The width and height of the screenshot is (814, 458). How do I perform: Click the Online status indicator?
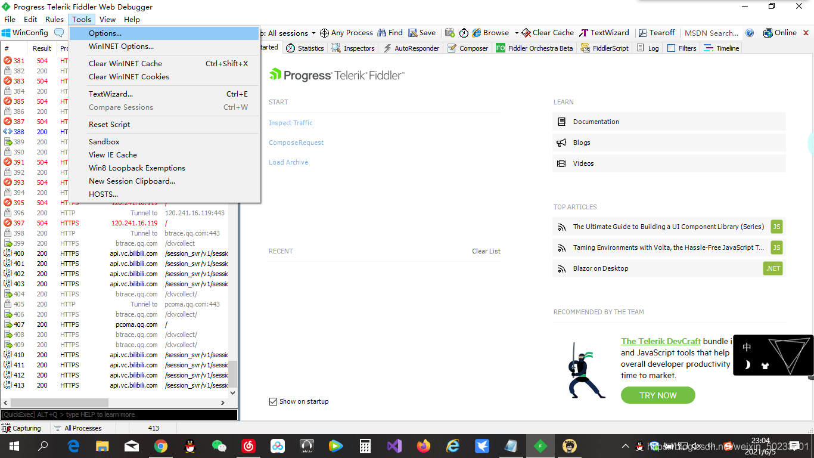click(779, 33)
